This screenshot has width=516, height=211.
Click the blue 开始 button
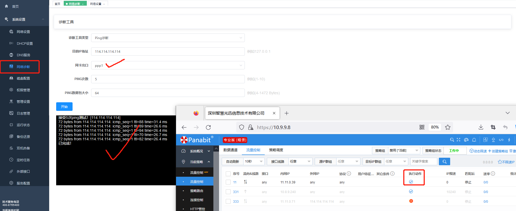pyautogui.click(x=64, y=107)
